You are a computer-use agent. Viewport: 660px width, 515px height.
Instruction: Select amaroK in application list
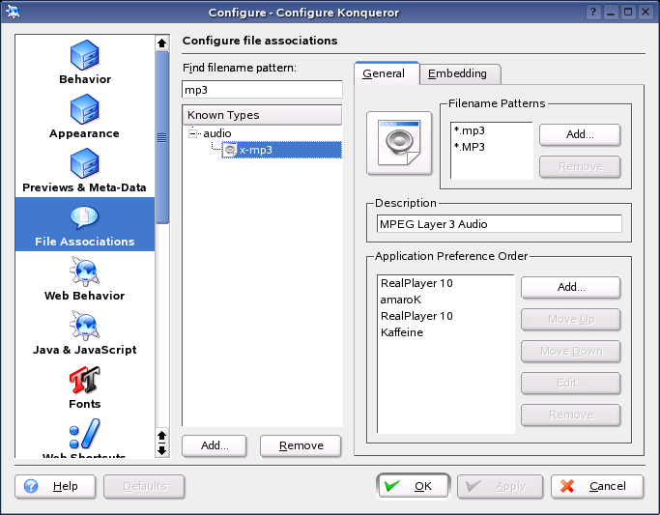click(401, 300)
